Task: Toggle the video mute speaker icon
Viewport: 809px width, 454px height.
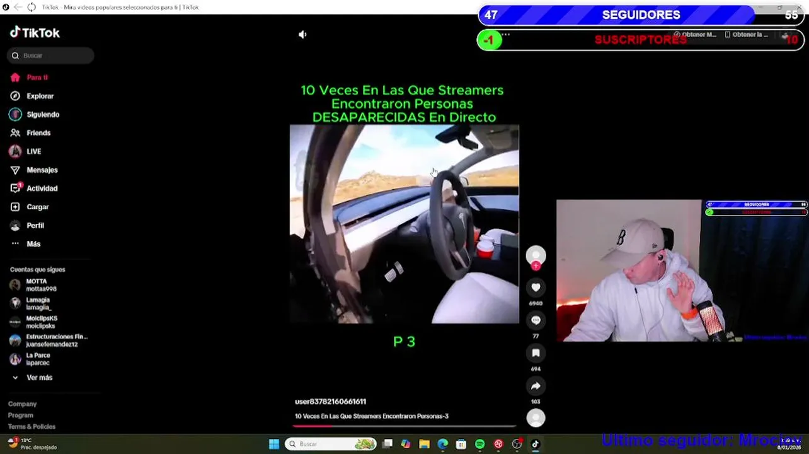Action: [302, 35]
